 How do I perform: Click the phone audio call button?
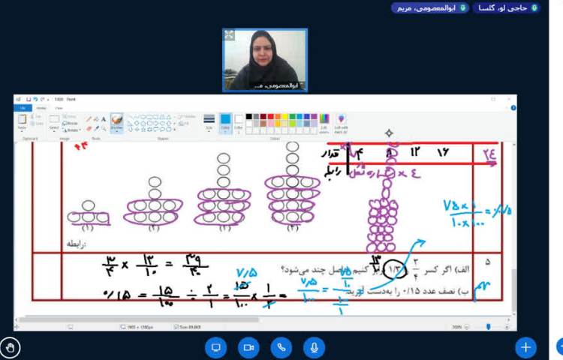(281, 347)
